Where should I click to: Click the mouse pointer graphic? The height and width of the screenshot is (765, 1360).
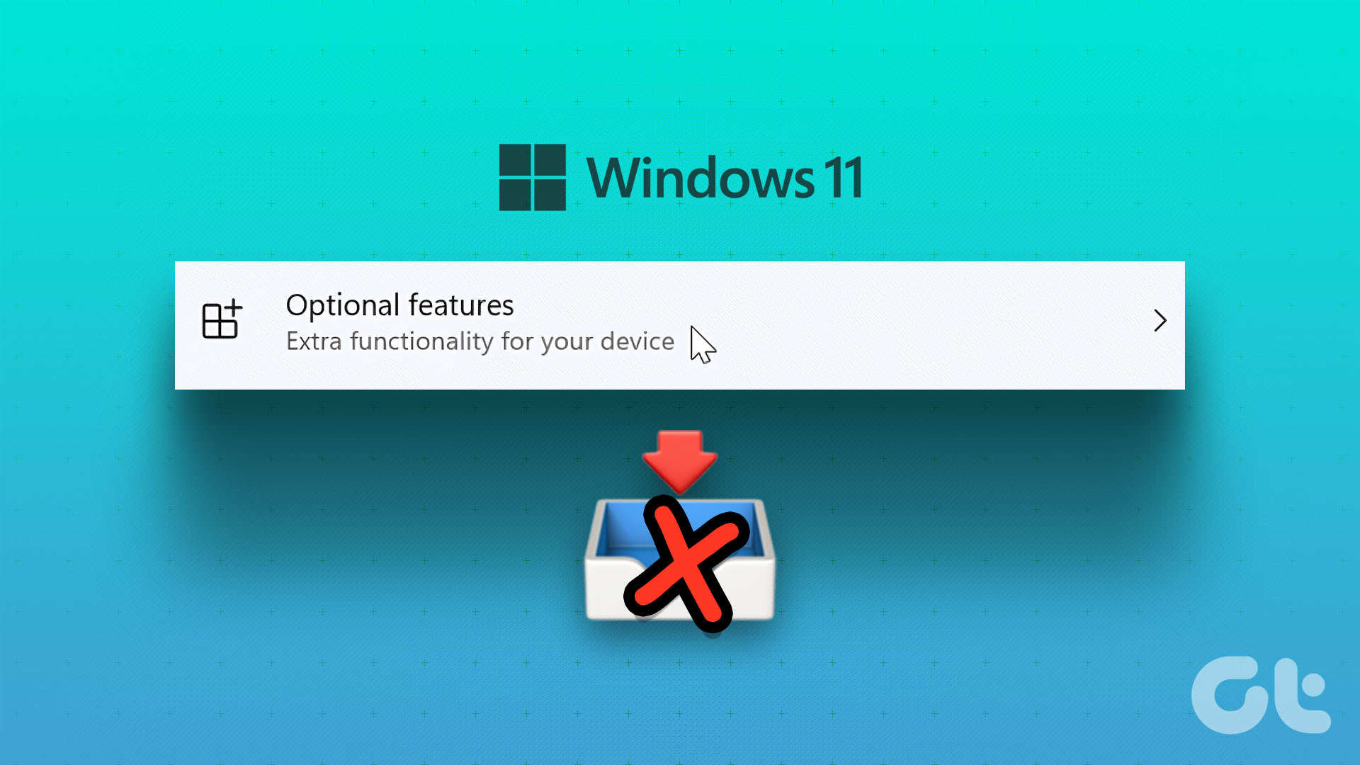703,345
